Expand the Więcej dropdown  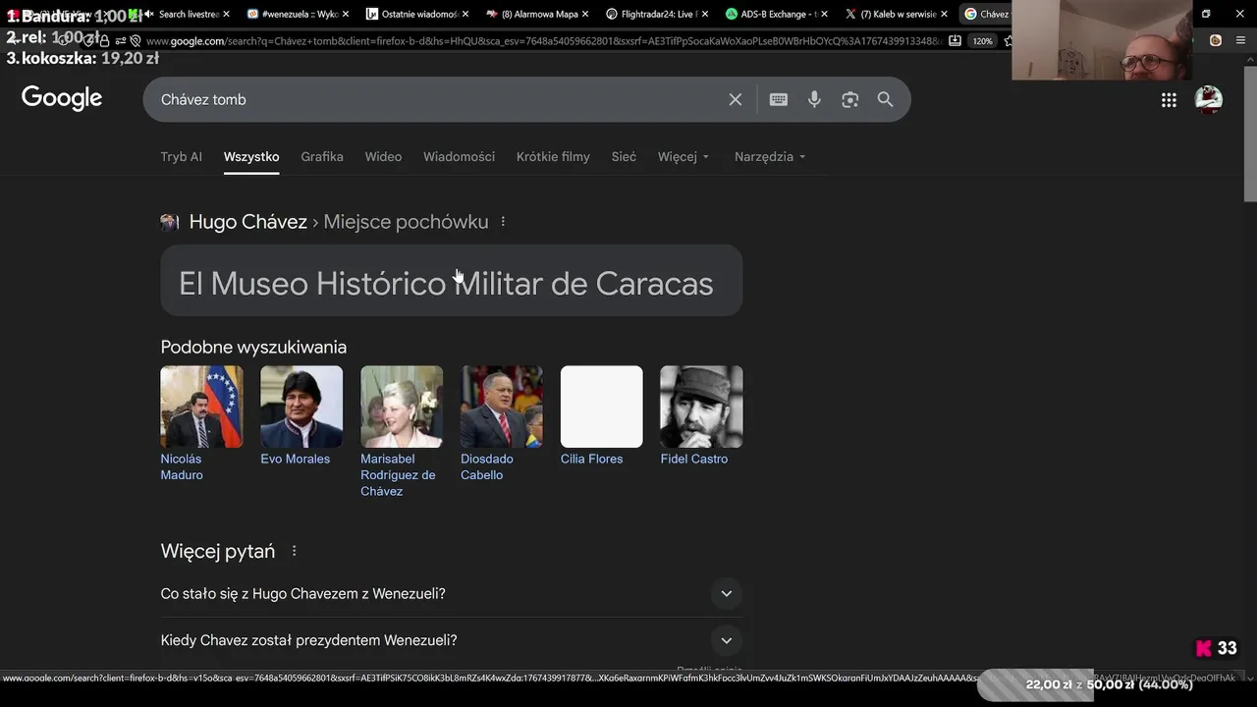[x=683, y=157]
